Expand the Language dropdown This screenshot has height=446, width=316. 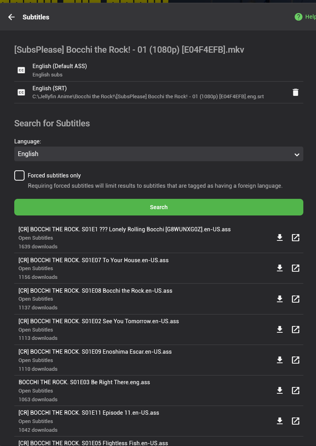pos(158,154)
